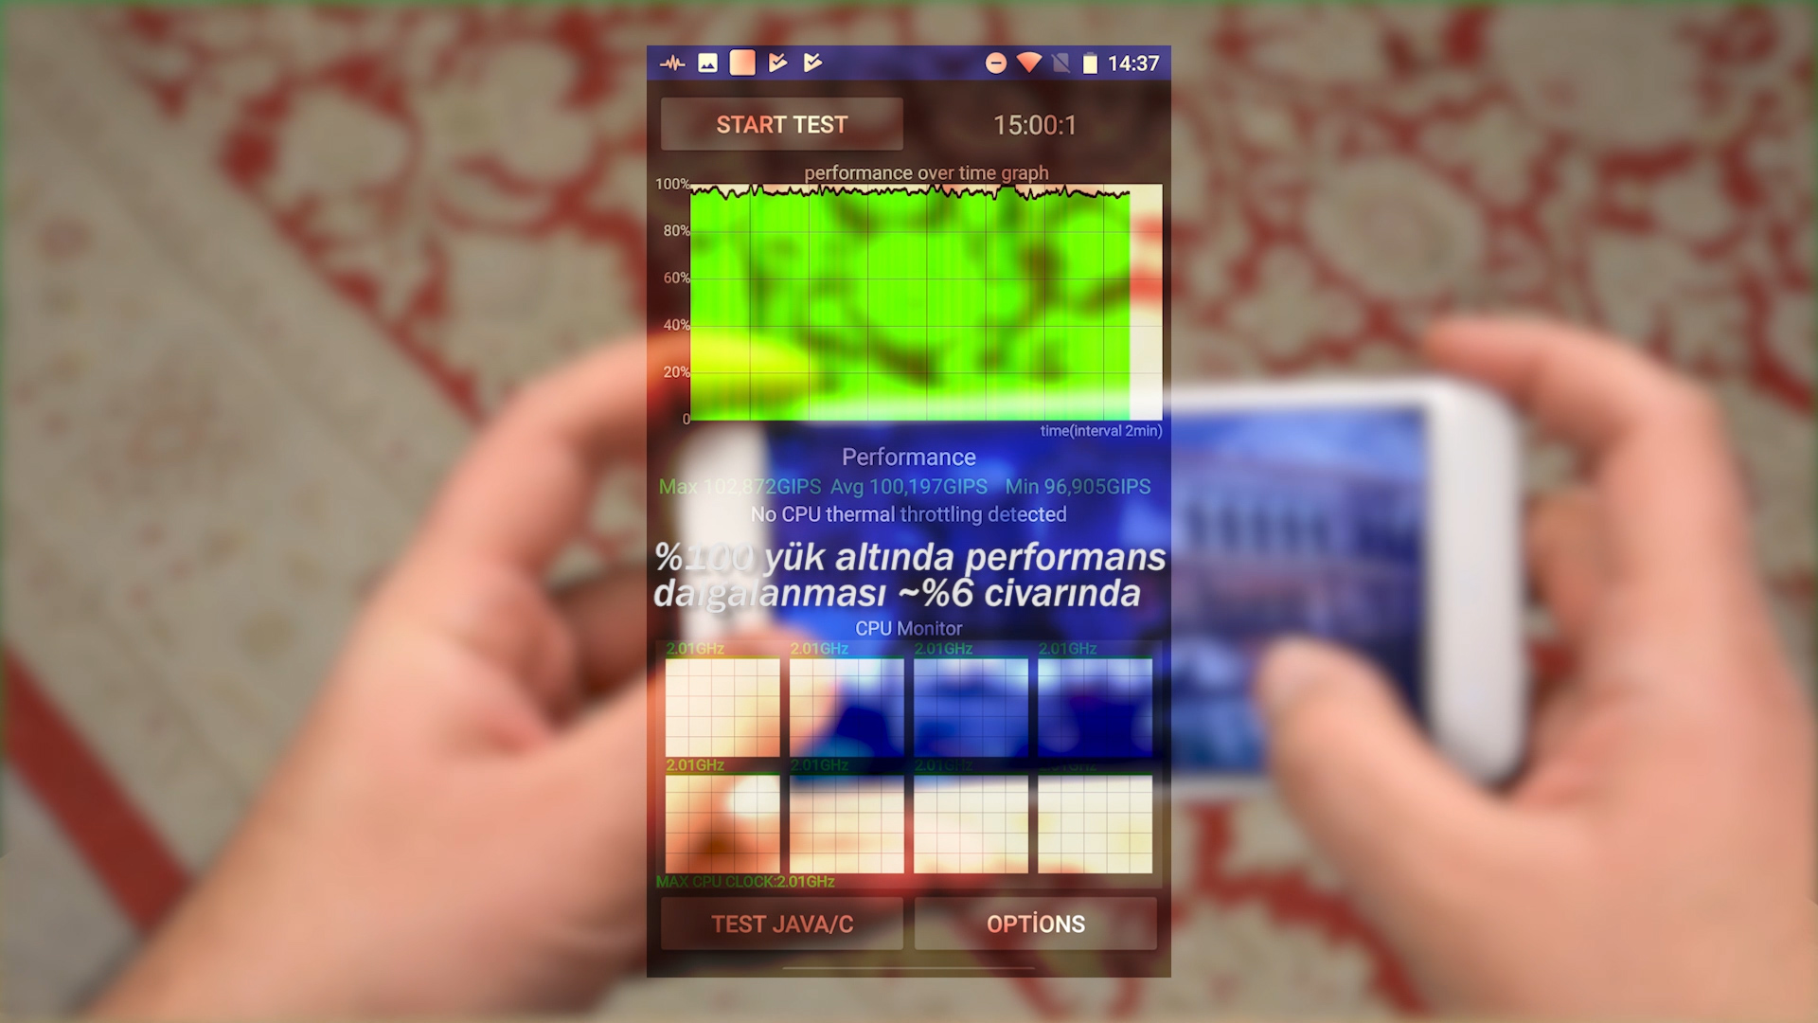Viewport: 1818px width, 1023px height.
Task: Open OPTIONS menu
Action: [x=1035, y=924]
